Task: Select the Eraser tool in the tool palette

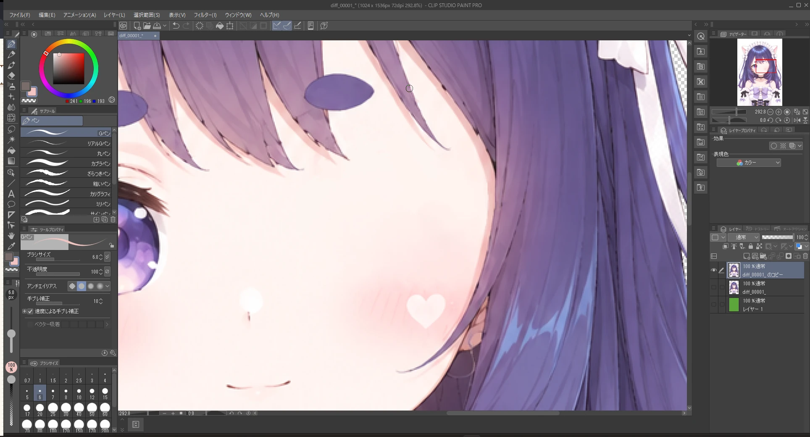Action: click(11, 76)
